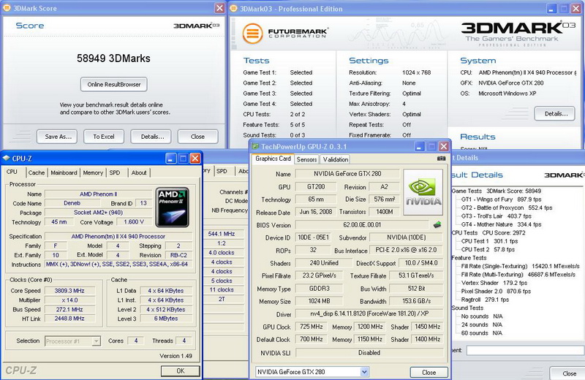Click the CPU-Z title bar app icon
The height and width of the screenshot is (380, 585).
pos(6,158)
